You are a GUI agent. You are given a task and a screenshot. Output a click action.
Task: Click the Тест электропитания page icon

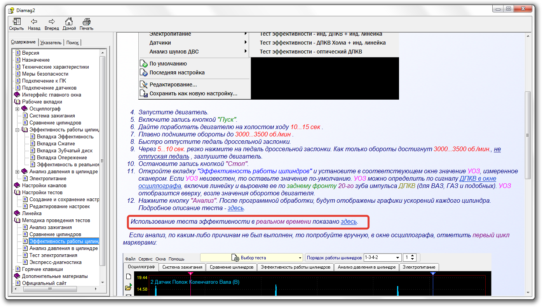coord(25,255)
